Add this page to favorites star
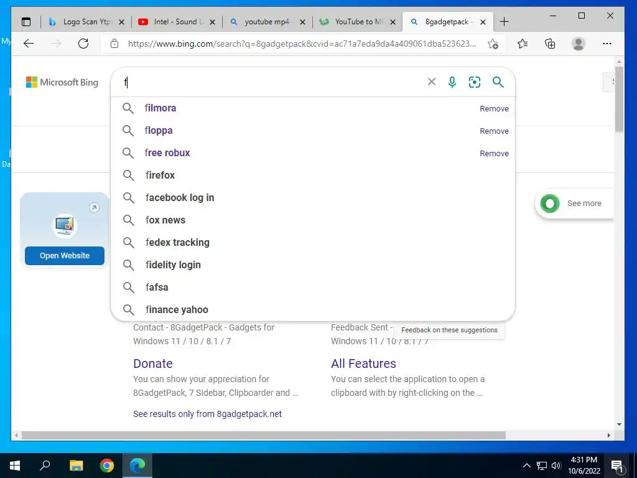 coord(493,44)
